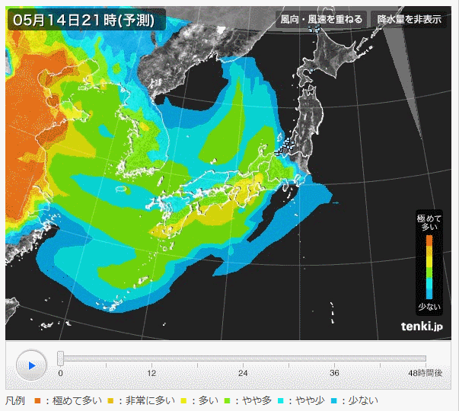This screenshot has height=411, width=459.
Task: Play the forecast animation
Action: pos(31,365)
